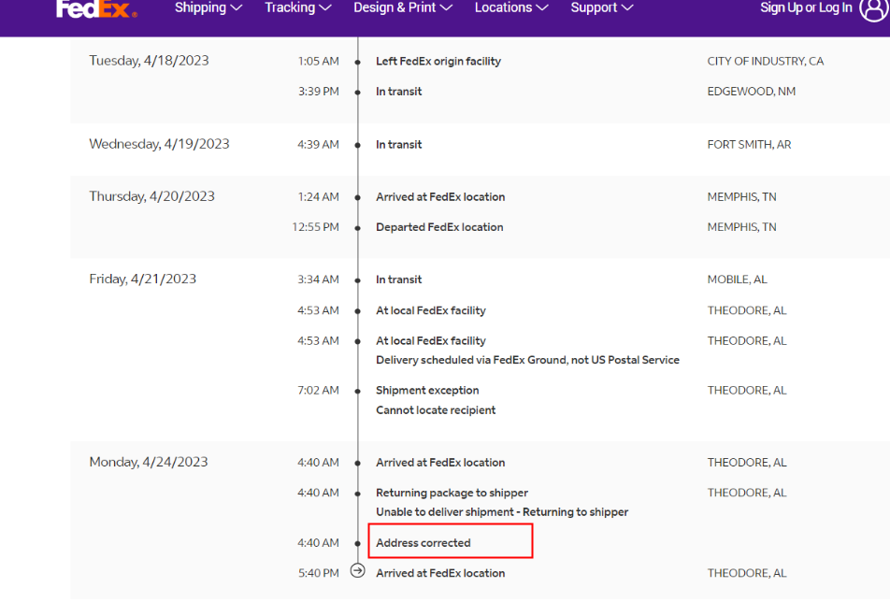Screen dimensions: 890x602
Task: Click the EDGEWOOD, NM location text
Action: tap(752, 92)
